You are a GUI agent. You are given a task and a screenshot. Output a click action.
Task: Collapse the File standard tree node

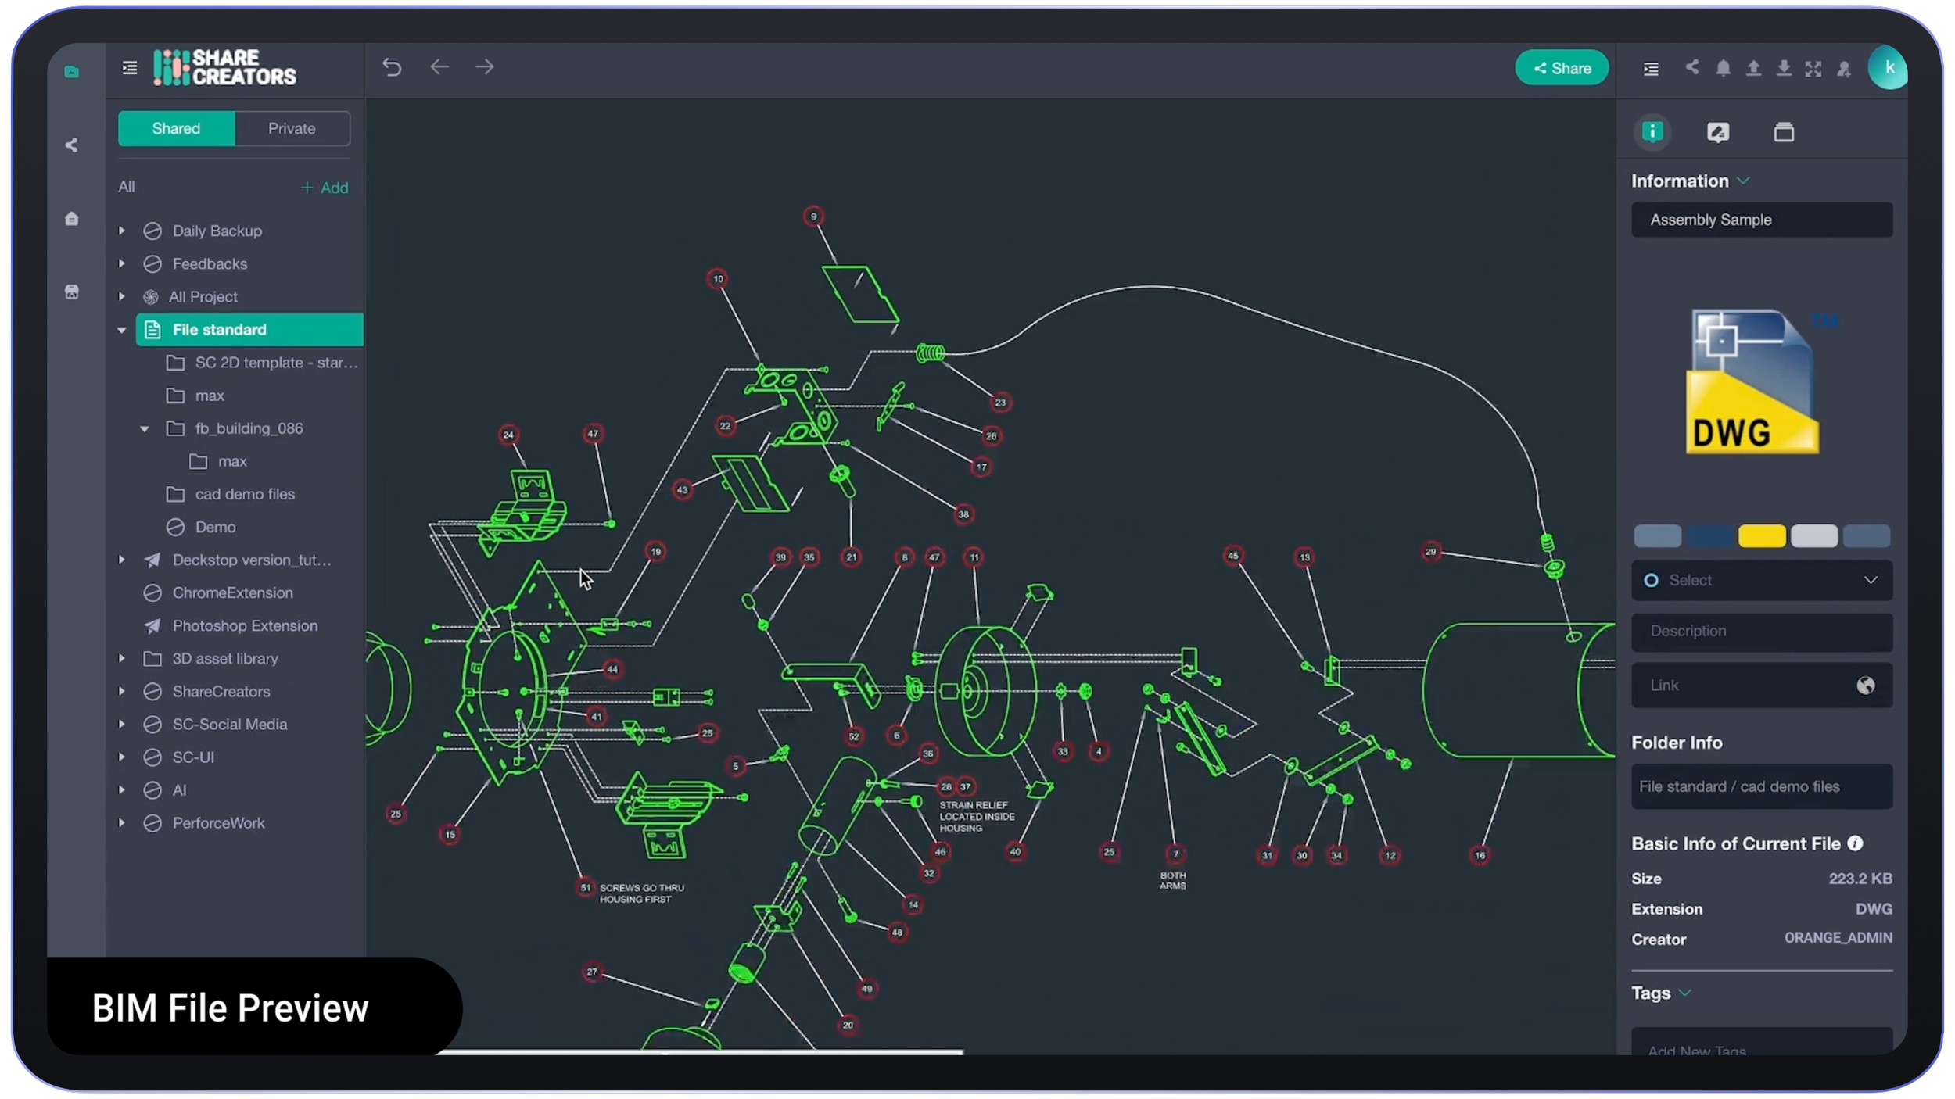pos(121,330)
